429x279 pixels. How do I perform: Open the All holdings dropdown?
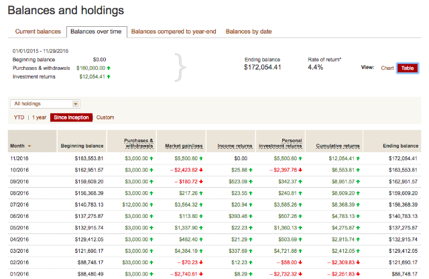[45, 104]
